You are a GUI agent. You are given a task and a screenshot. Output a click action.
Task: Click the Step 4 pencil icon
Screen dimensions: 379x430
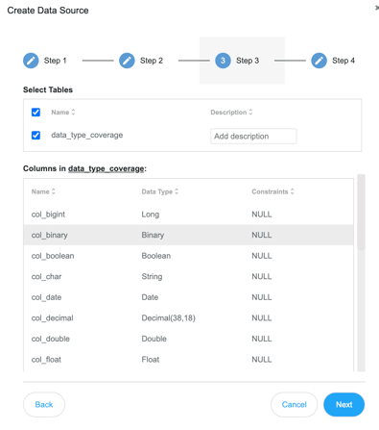[320, 61]
